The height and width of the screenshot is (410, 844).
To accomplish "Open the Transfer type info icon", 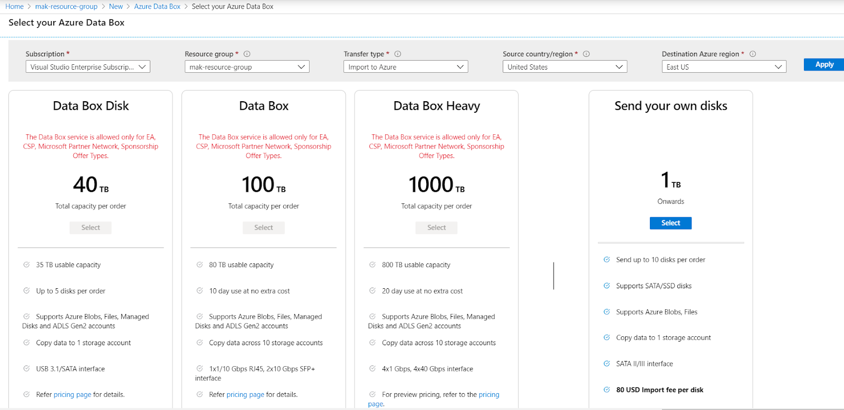I will (x=398, y=54).
